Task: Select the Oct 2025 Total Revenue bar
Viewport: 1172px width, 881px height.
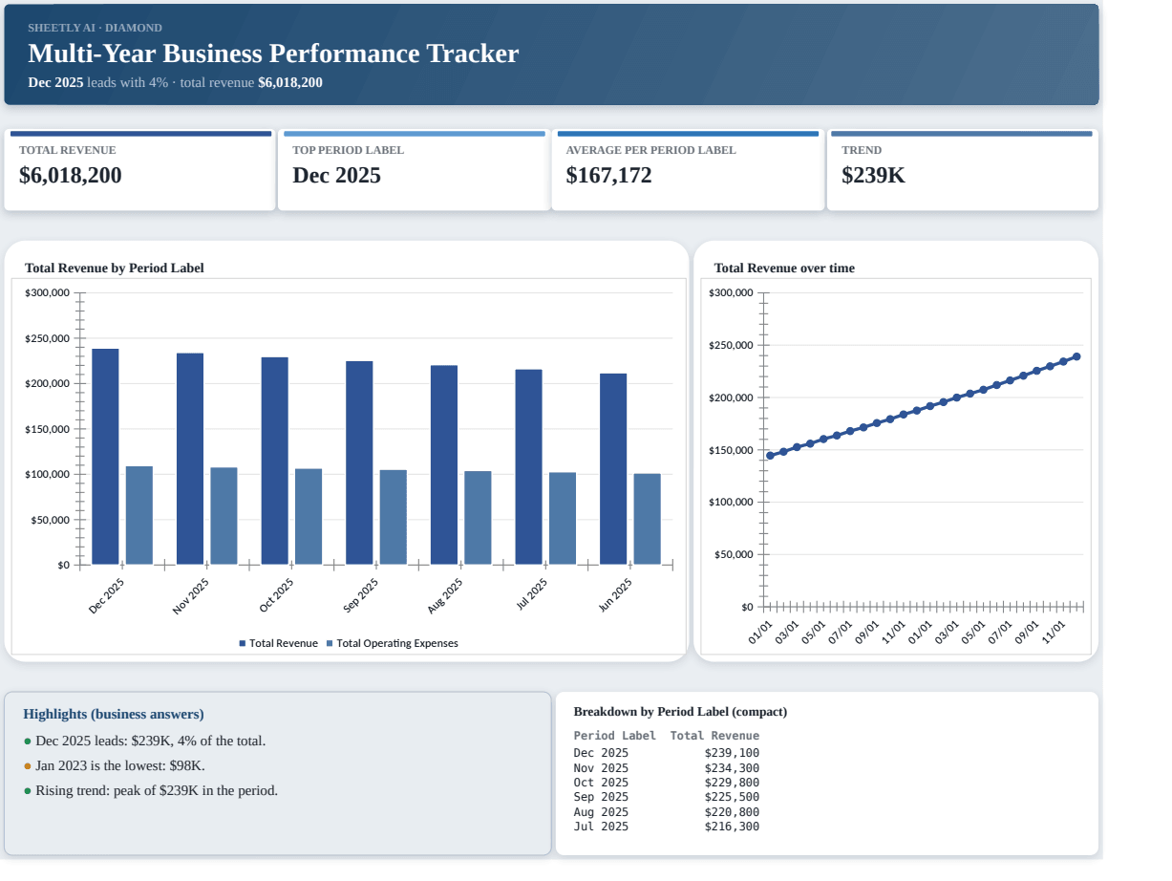Action: pos(275,461)
